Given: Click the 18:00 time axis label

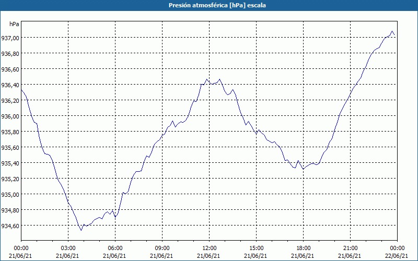Looking at the screenshot, I should pos(303,248).
